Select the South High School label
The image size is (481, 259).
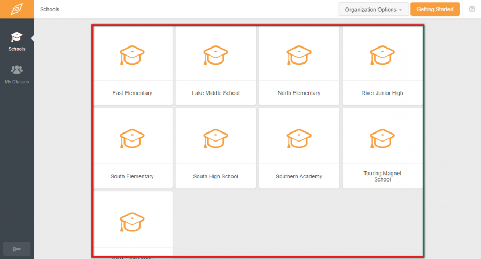216,177
